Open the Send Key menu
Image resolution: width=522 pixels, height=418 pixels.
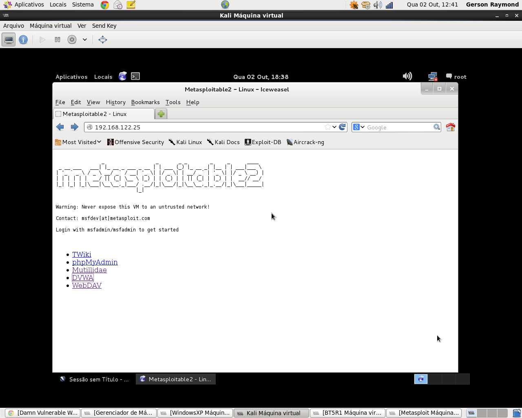tap(104, 26)
